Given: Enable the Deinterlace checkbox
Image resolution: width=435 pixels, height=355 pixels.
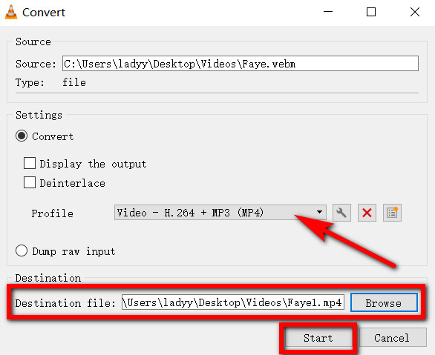Looking at the screenshot, I should pyautogui.click(x=30, y=182).
